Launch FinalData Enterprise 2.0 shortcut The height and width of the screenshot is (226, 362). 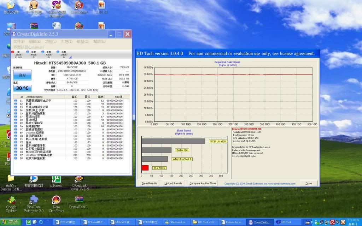click(34, 204)
